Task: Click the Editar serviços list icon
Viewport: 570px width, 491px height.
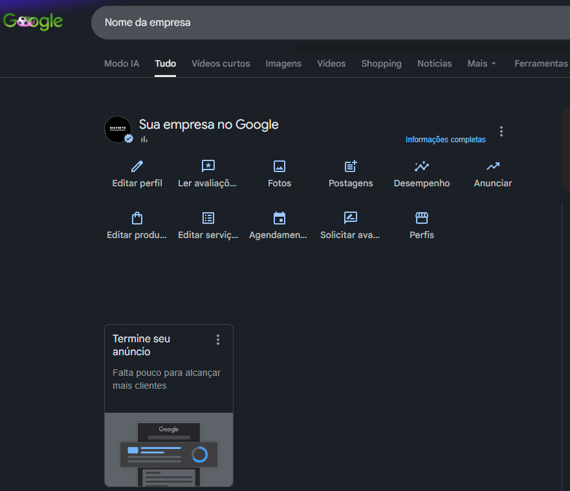Action: pos(208,218)
